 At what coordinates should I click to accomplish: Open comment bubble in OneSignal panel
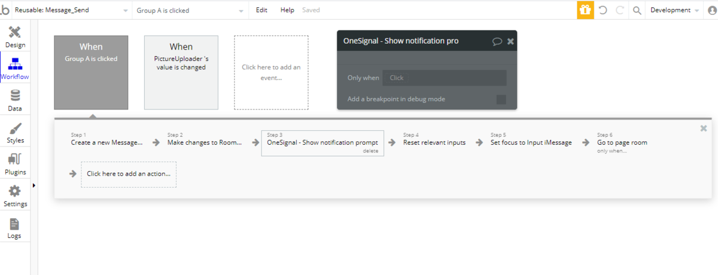pyautogui.click(x=497, y=41)
